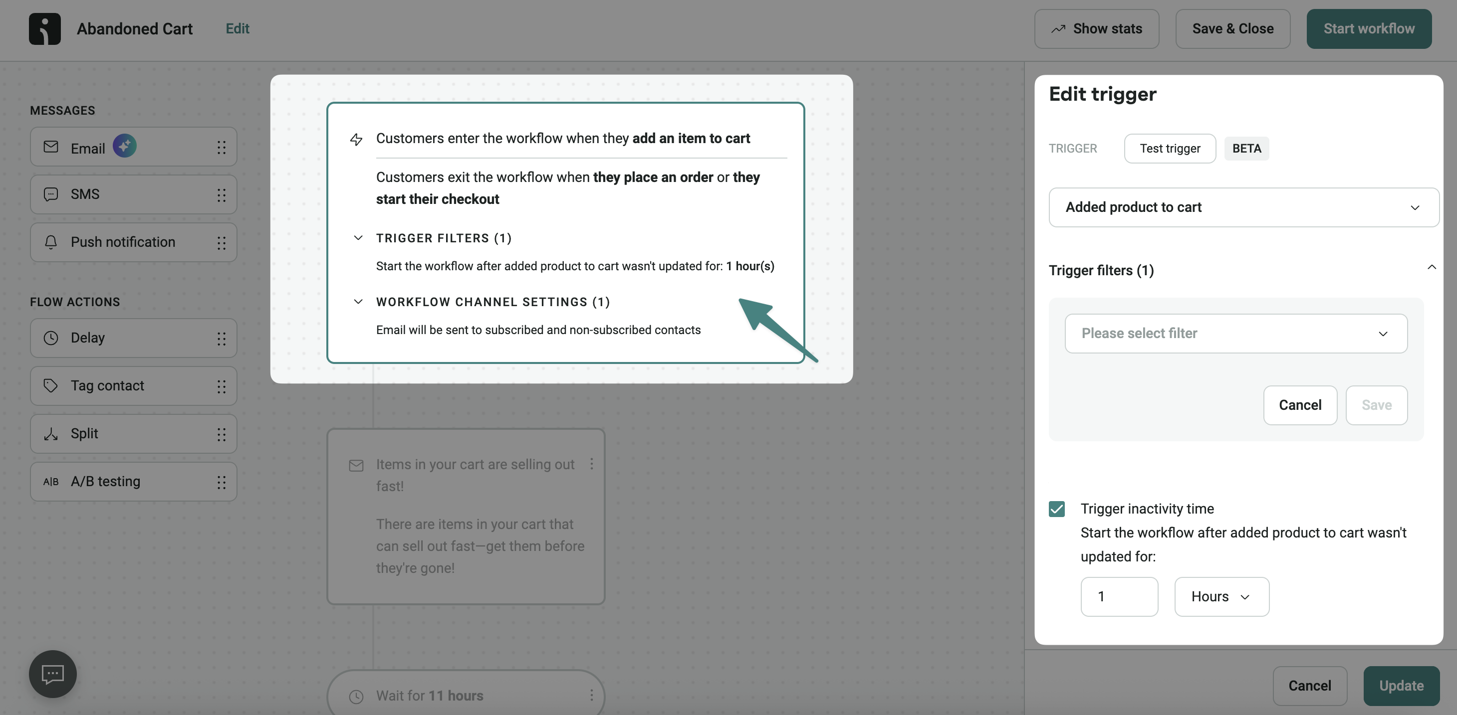Select the SMS message icon
The image size is (1457, 715).
pos(50,194)
